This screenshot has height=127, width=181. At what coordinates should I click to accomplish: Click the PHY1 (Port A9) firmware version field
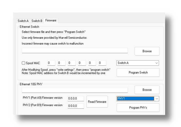tap(76, 98)
